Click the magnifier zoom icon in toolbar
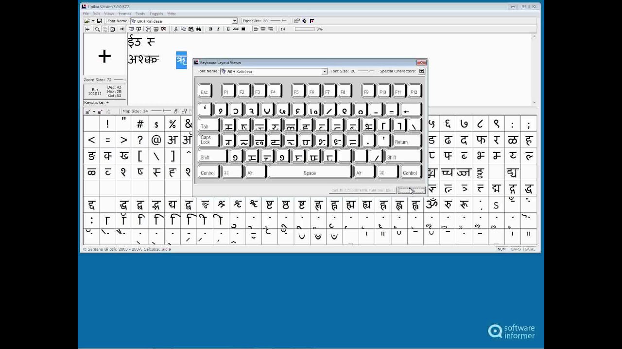 (97, 29)
